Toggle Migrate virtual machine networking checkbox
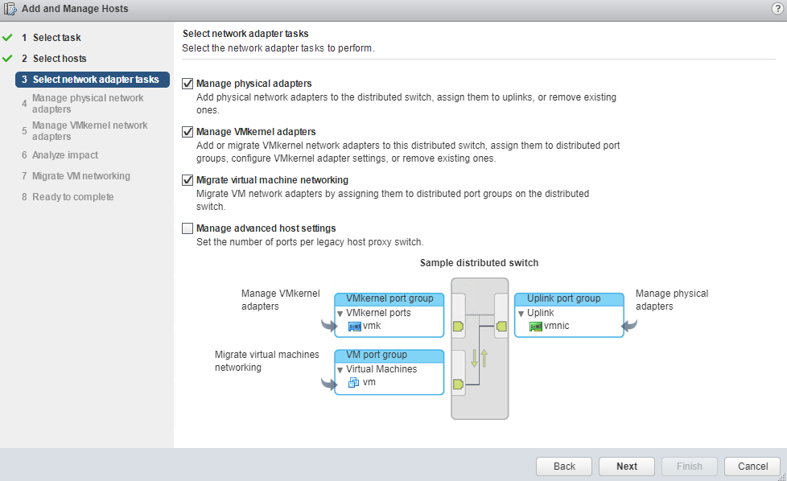 coord(188,180)
